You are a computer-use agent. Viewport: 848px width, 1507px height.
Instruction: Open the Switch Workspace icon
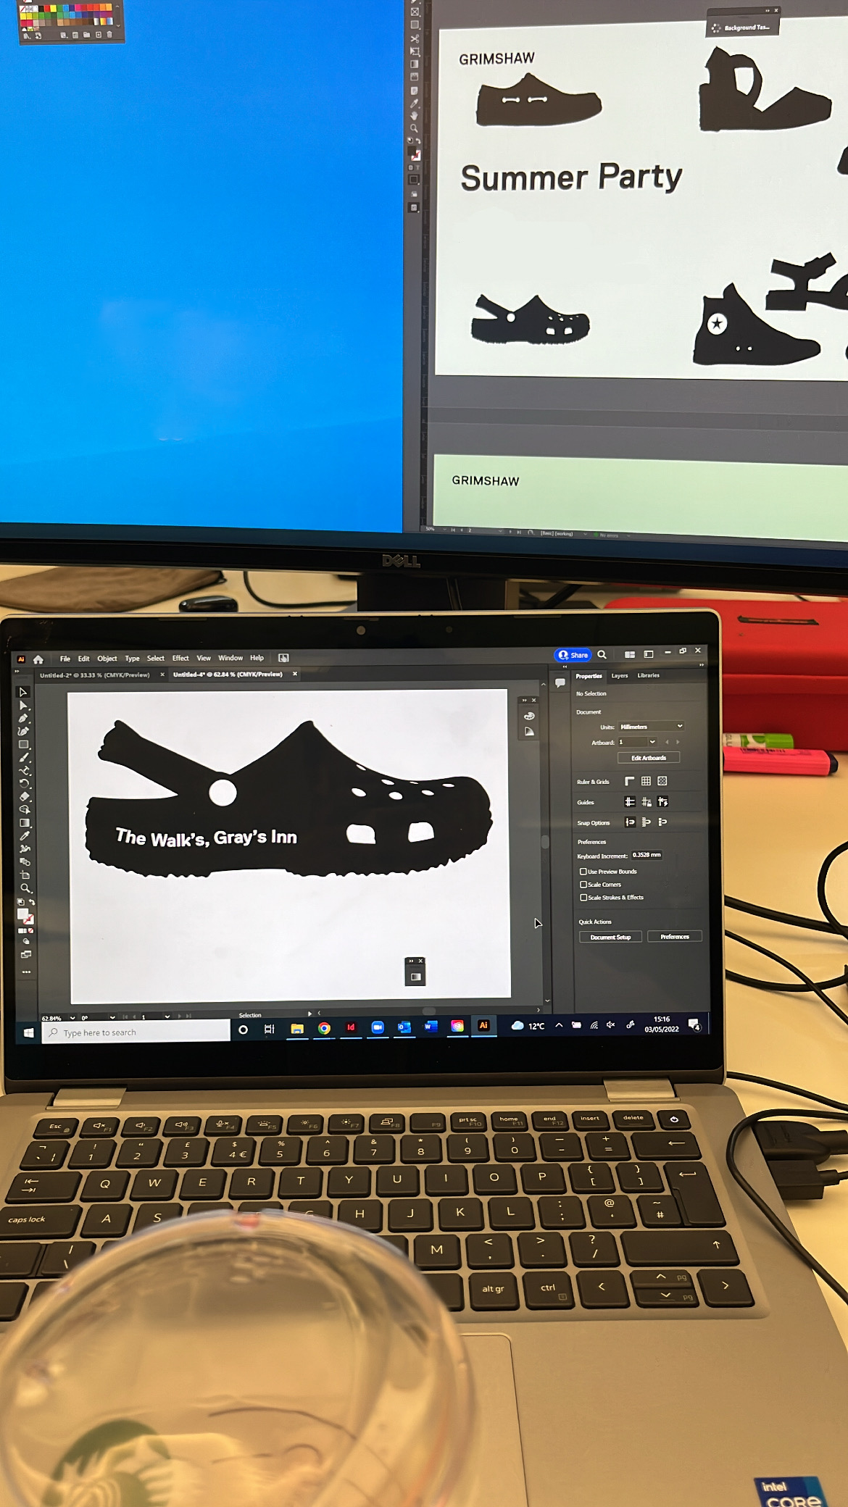(649, 654)
